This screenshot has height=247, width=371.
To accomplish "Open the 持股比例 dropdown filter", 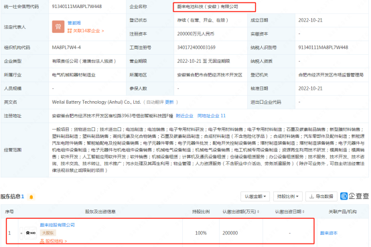I will [288, 196].
